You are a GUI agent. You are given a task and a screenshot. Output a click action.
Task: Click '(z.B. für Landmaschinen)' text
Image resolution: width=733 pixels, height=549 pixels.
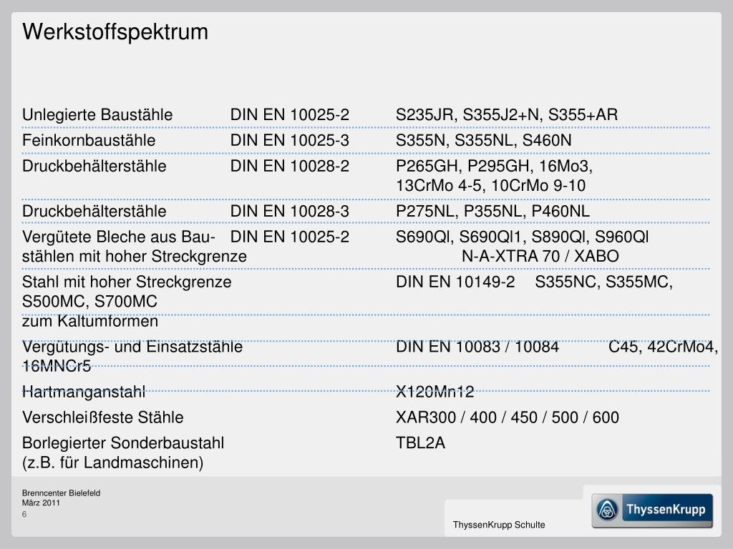tap(112, 463)
